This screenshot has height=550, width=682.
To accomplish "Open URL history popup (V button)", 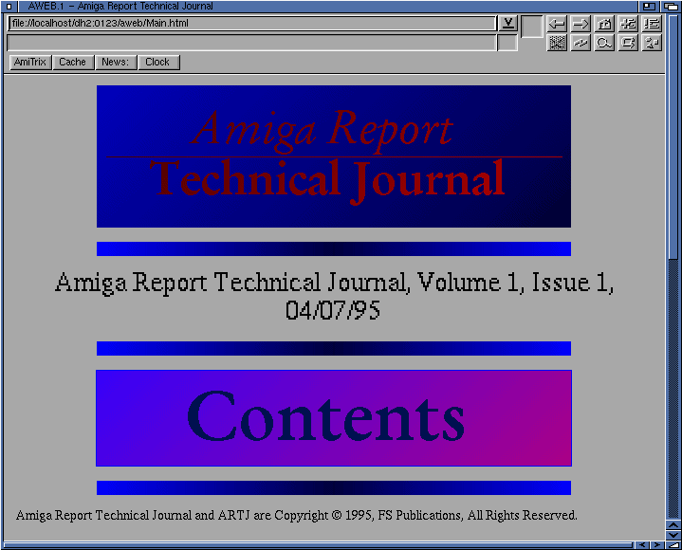I will (507, 24).
